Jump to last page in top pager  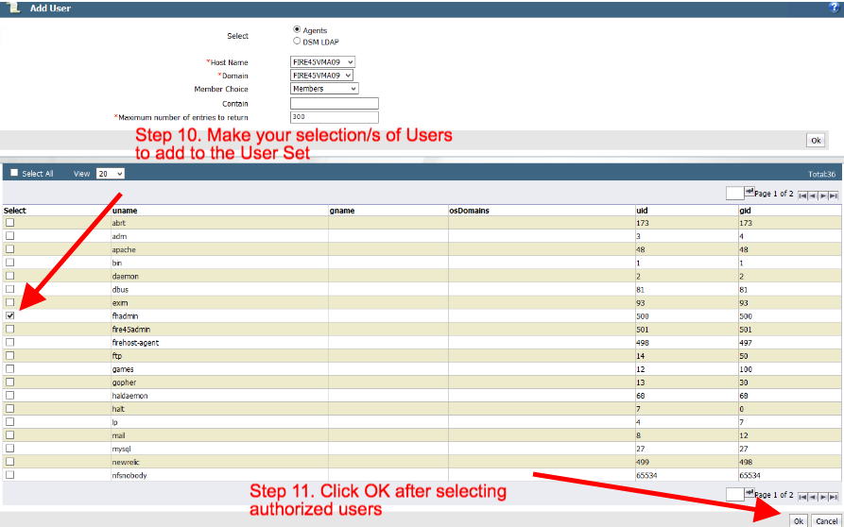coord(835,195)
